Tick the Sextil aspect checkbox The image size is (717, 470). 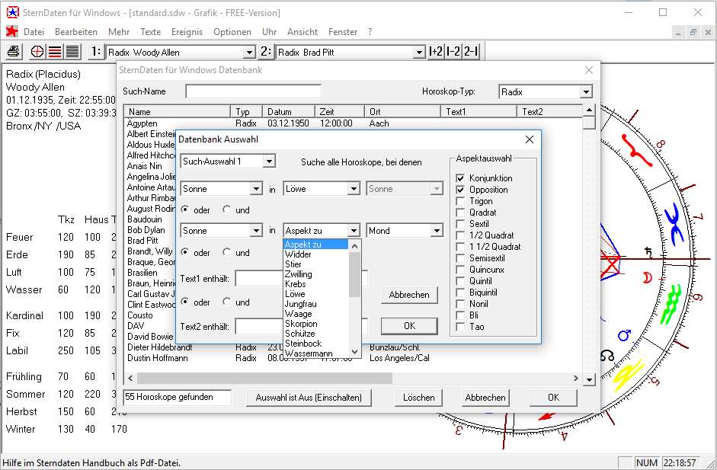[460, 224]
